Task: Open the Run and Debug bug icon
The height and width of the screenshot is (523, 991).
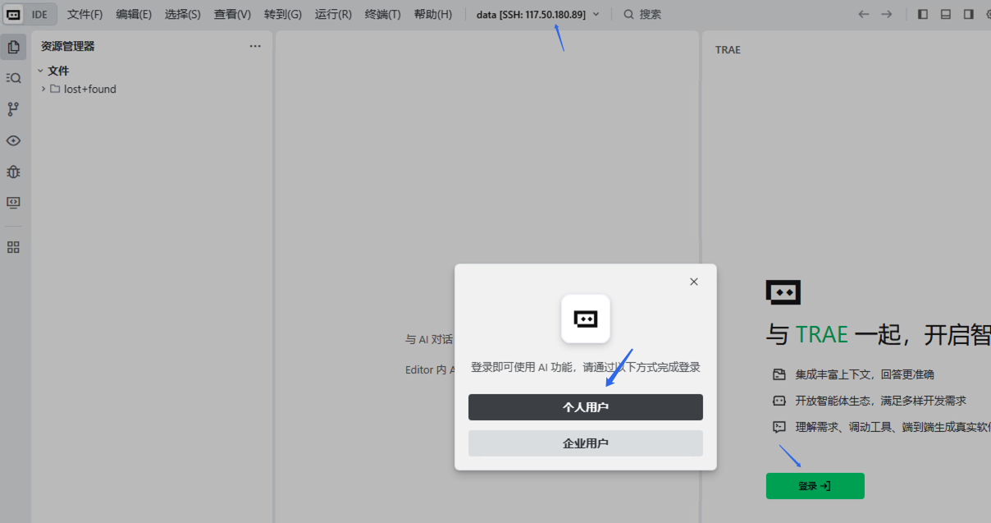Action: pos(13,172)
